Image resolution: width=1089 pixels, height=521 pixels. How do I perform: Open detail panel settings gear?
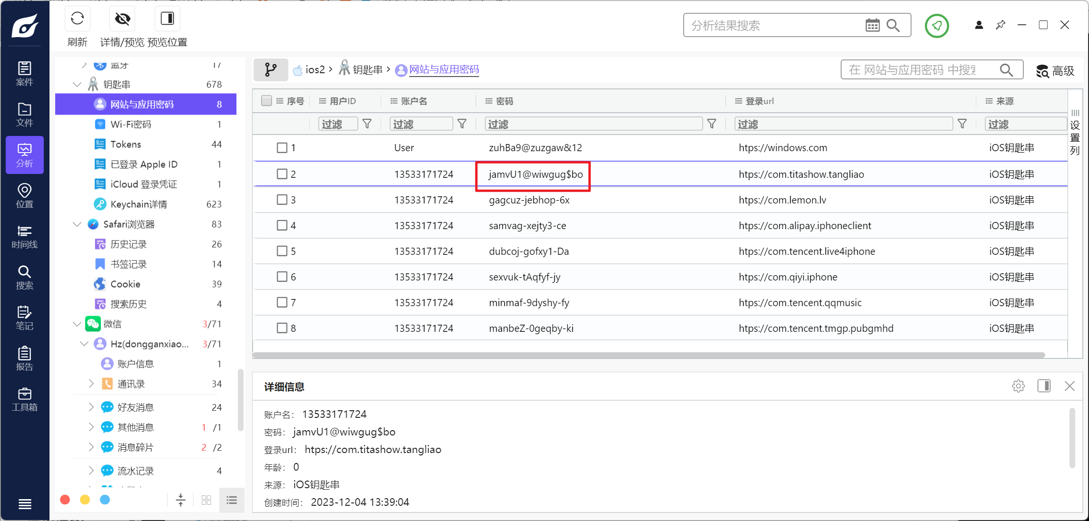[x=1019, y=386]
